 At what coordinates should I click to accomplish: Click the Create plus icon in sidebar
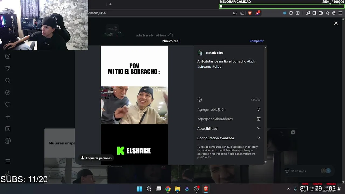coord(8,117)
